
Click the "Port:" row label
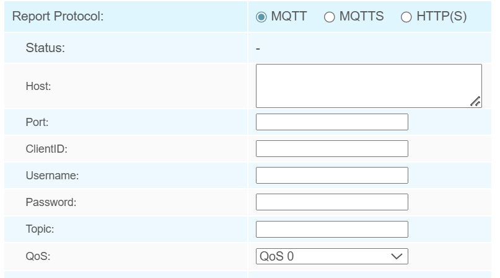[x=37, y=122]
